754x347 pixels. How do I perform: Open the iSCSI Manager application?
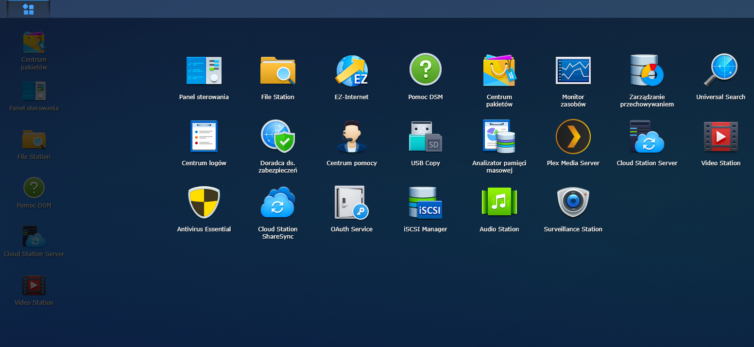(425, 202)
